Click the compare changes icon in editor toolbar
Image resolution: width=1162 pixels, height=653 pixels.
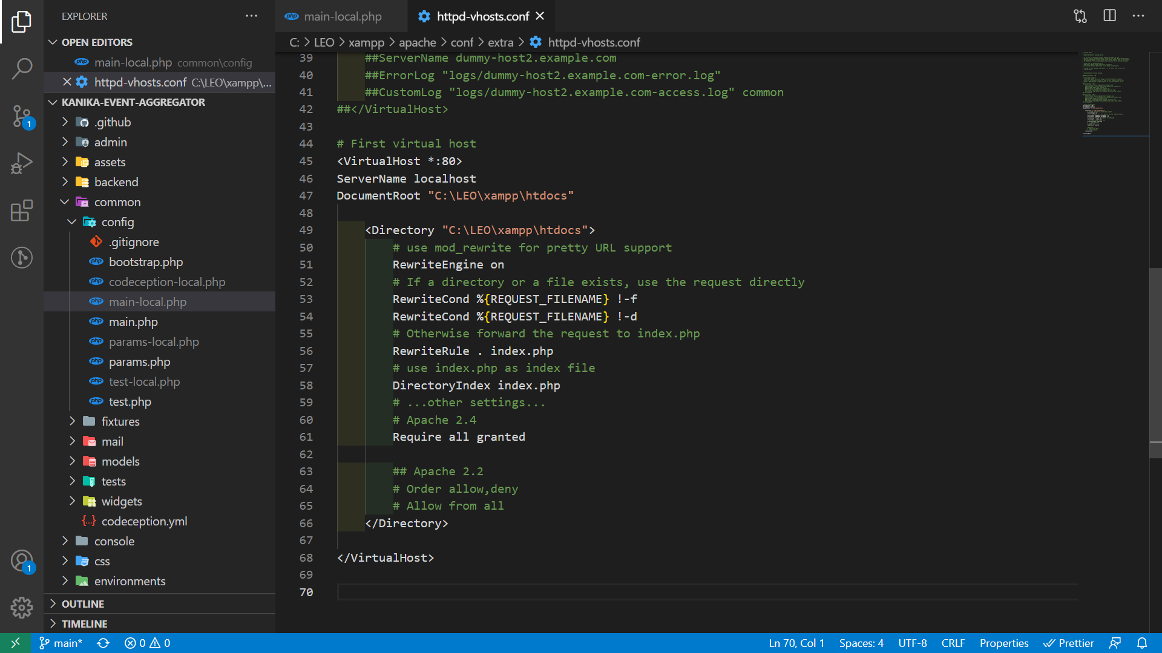click(x=1080, y=16)
